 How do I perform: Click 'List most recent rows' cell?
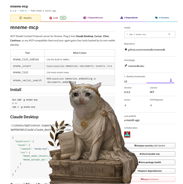[x=80, y=72]
